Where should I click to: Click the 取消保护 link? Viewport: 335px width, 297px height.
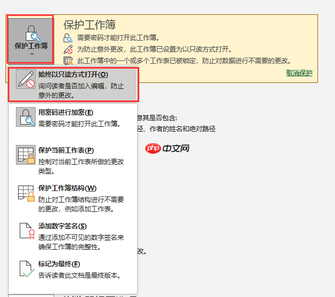[x=299, y=73]
